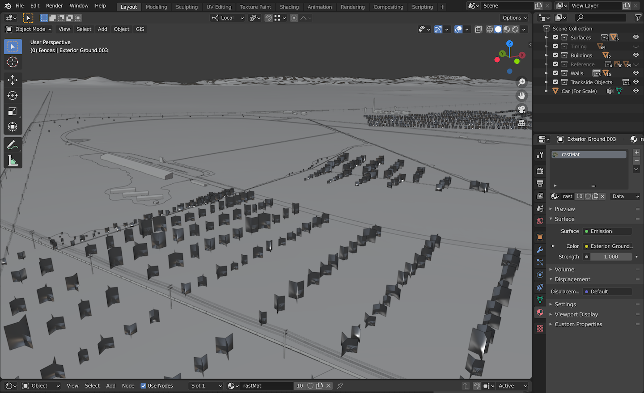Image resolution: width=644 pixels, height=393 pixels.
Task: Switch to rendered viewport shading
Action: pyautogui.click(x=515, y=29)
